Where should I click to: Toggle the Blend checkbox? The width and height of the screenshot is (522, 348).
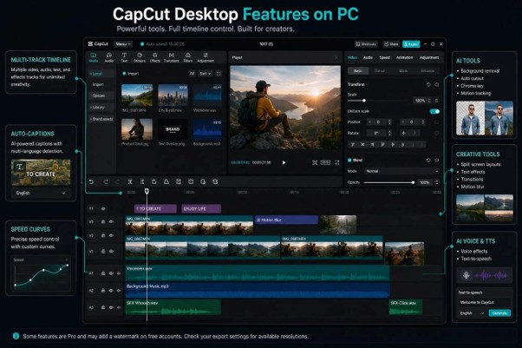[x=349, y=161]
